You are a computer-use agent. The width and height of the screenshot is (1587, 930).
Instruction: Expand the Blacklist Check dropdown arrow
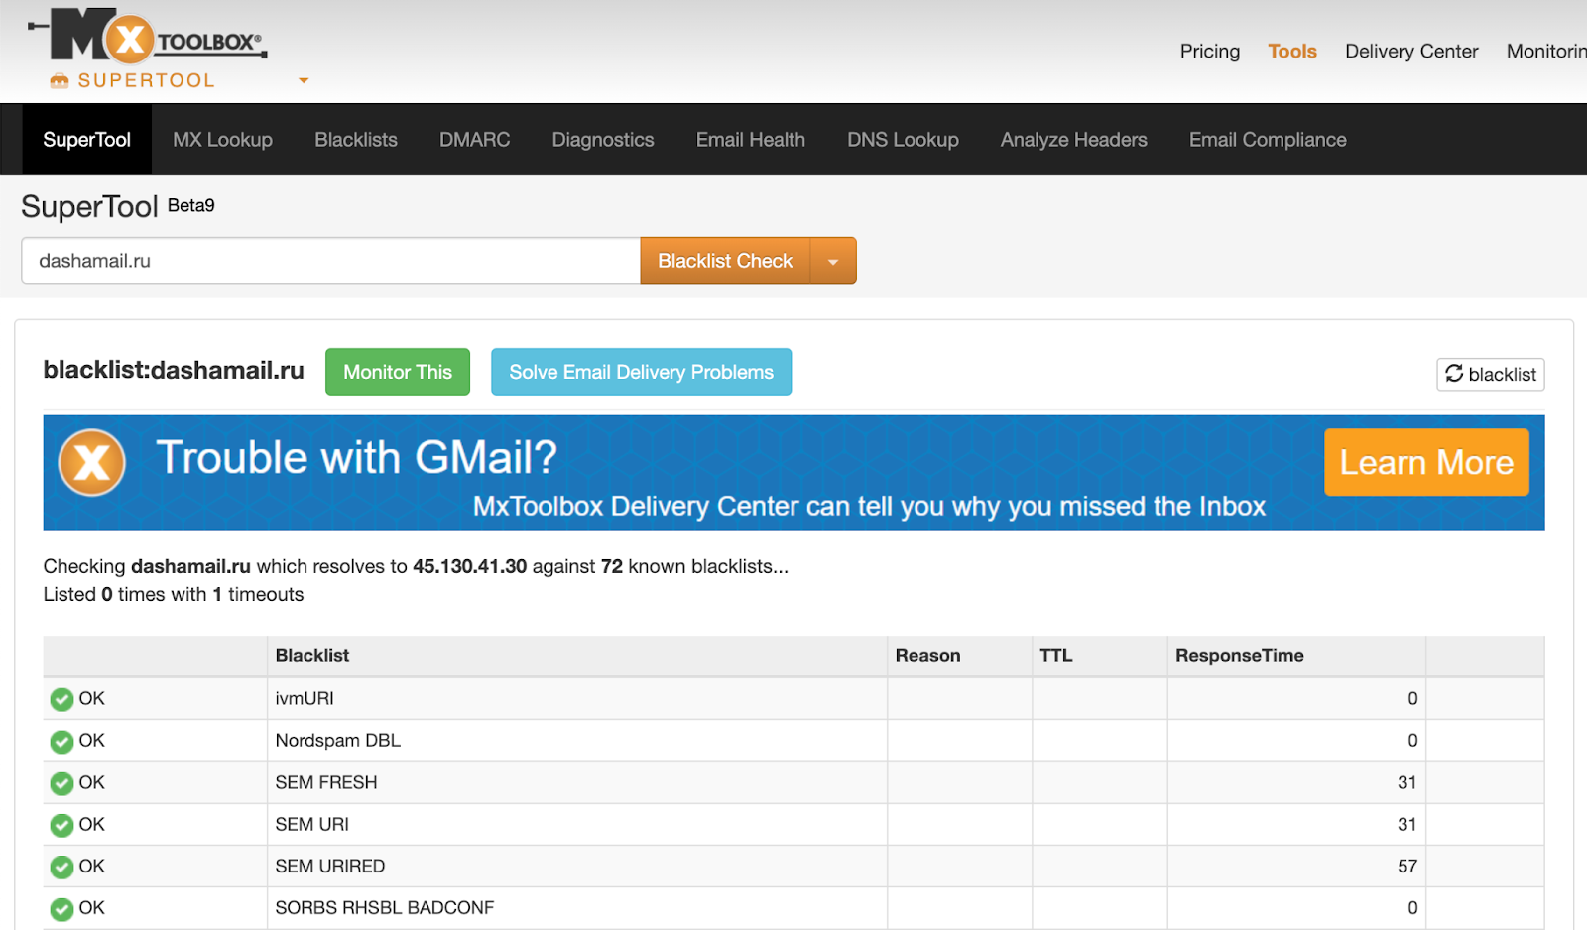click(x=833, y=261)
